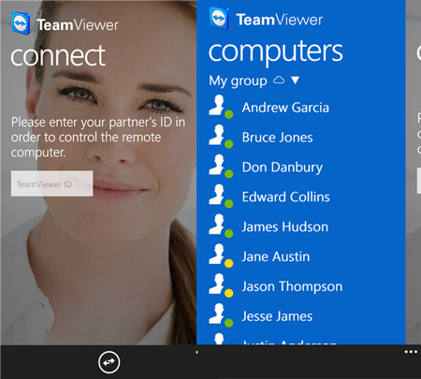The height and width of the screenshot is (379, 421).
Task: Select contact Jason Thompson
Action: (x=275, y=286)
